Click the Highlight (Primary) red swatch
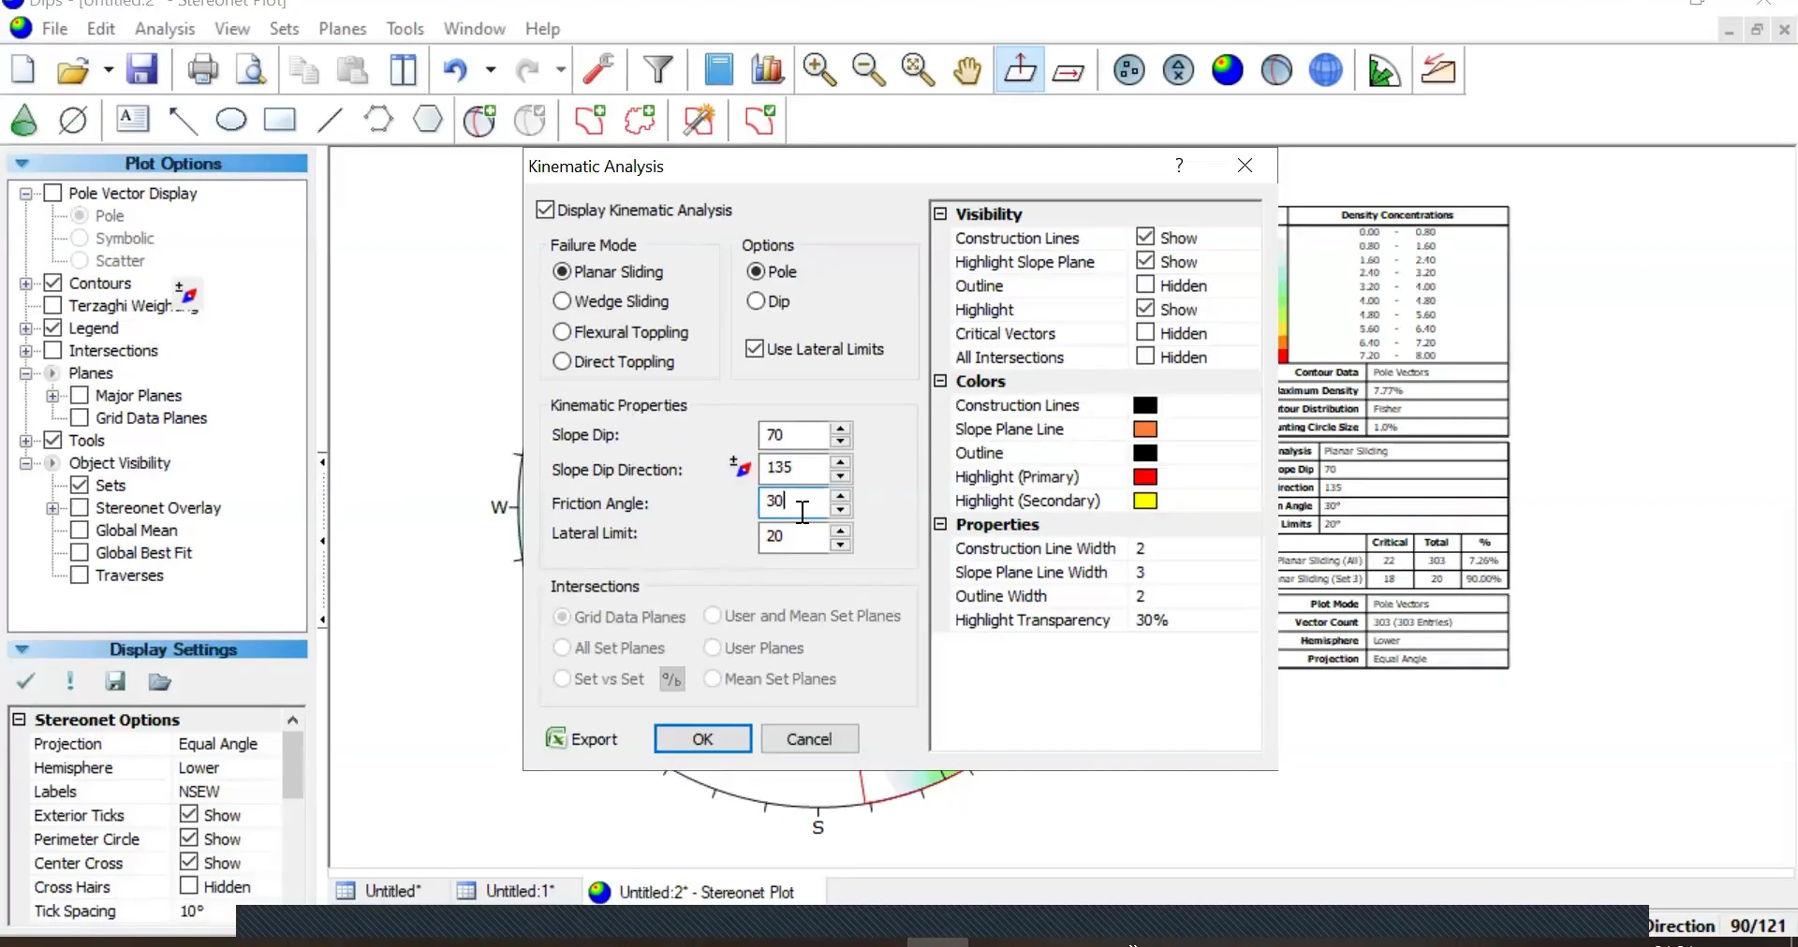Image resolution: width=1798 pixels, height=947 pixels. [1145, 476]
